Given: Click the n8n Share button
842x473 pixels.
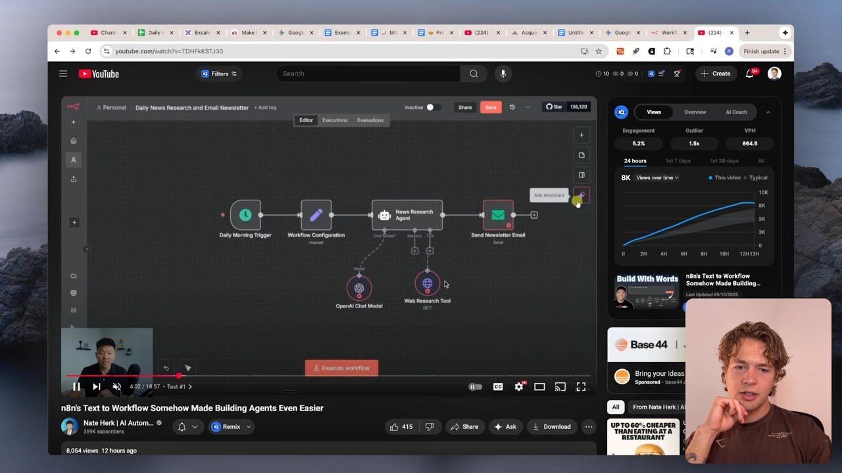Looking at the screenshot, I should [x=465, y=107].
